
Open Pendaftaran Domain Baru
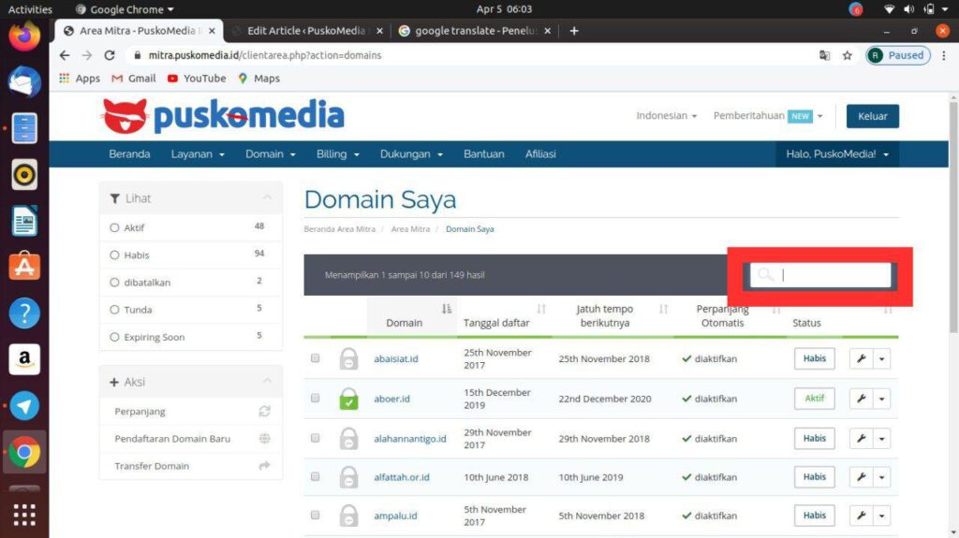coord(172,439)
